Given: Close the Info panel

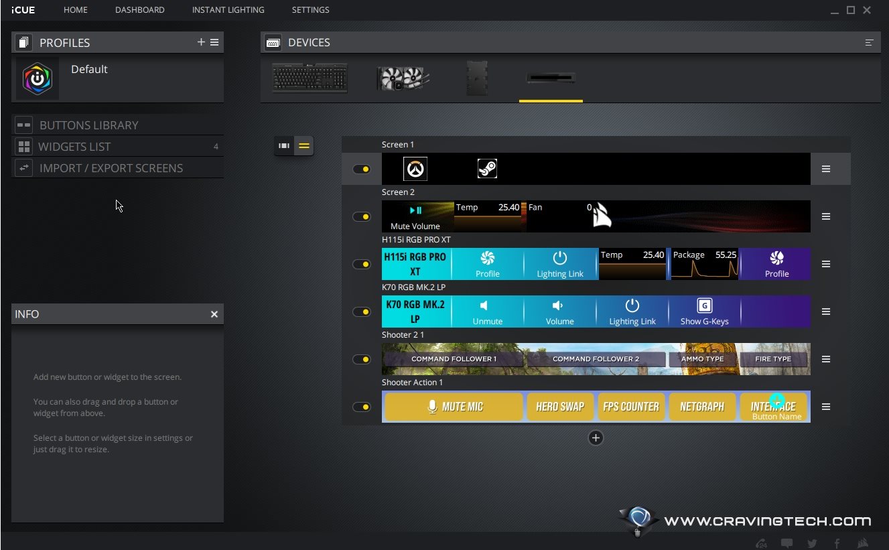Looking at the screenshot, I should (x=214, y=314).
